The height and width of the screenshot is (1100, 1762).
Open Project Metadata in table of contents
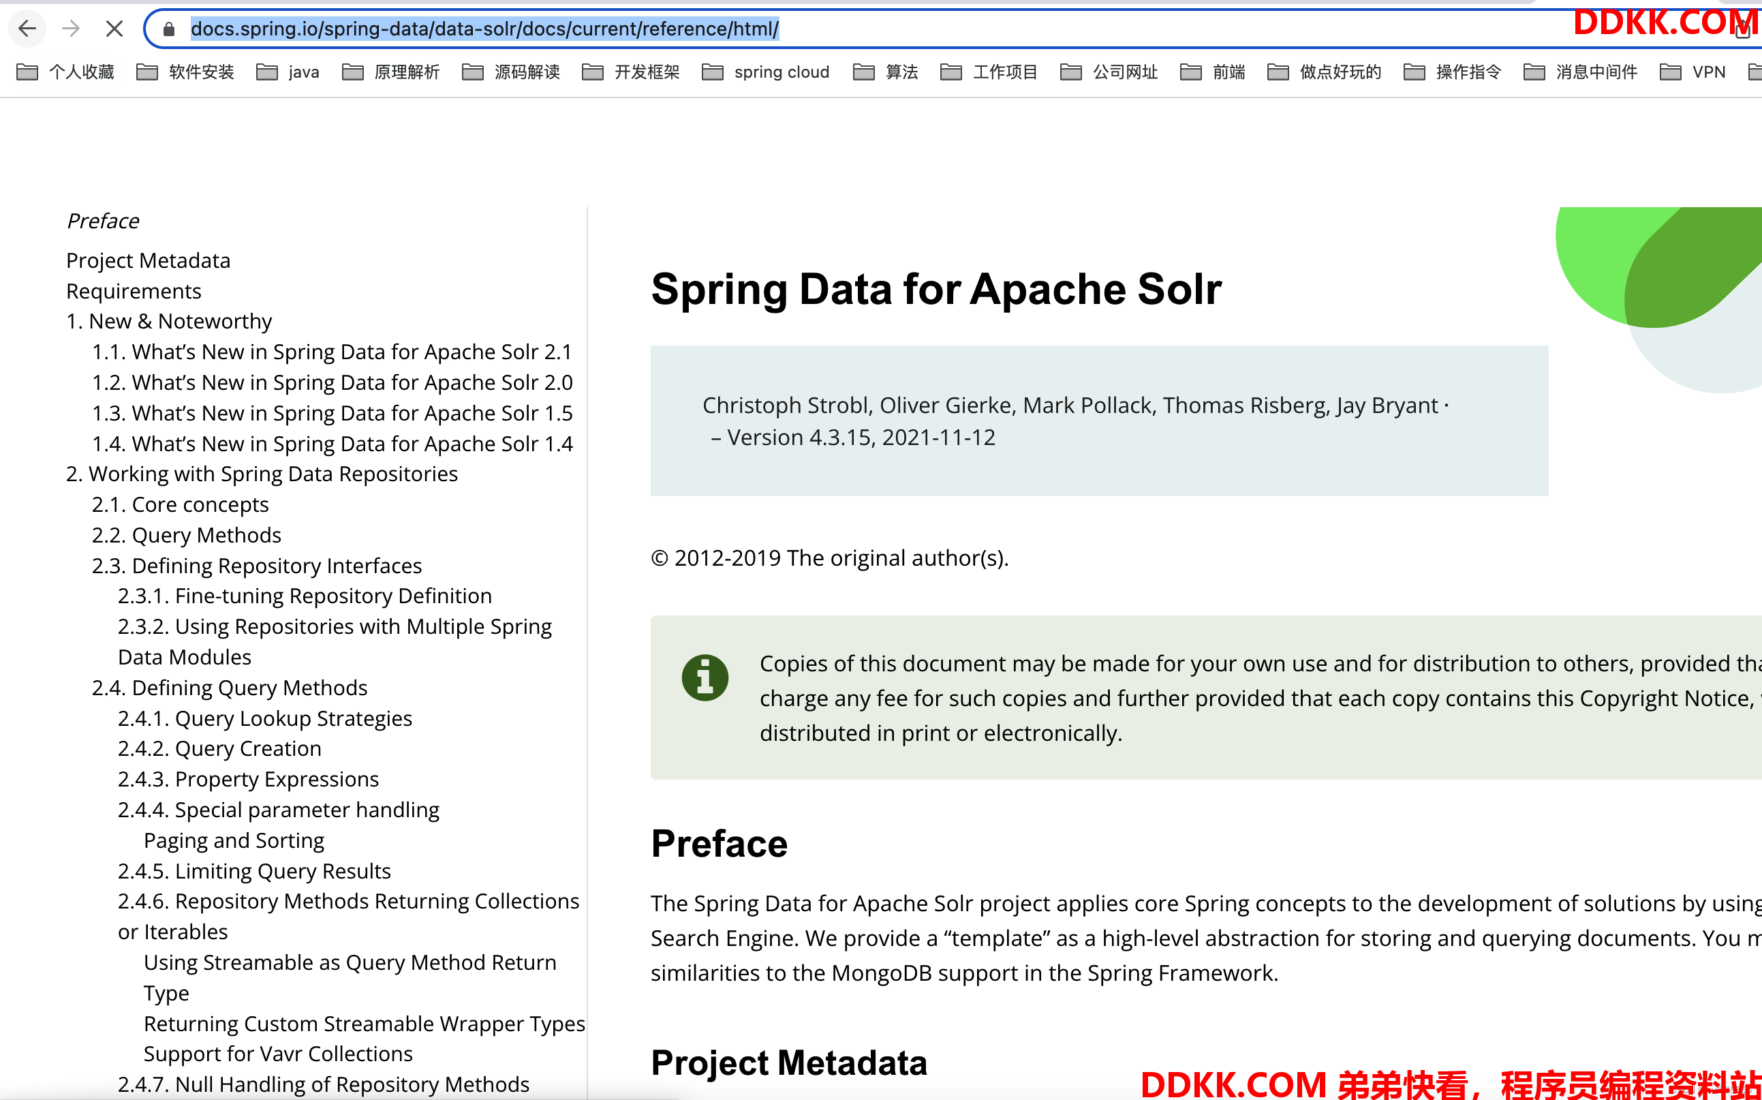[149, 260]
